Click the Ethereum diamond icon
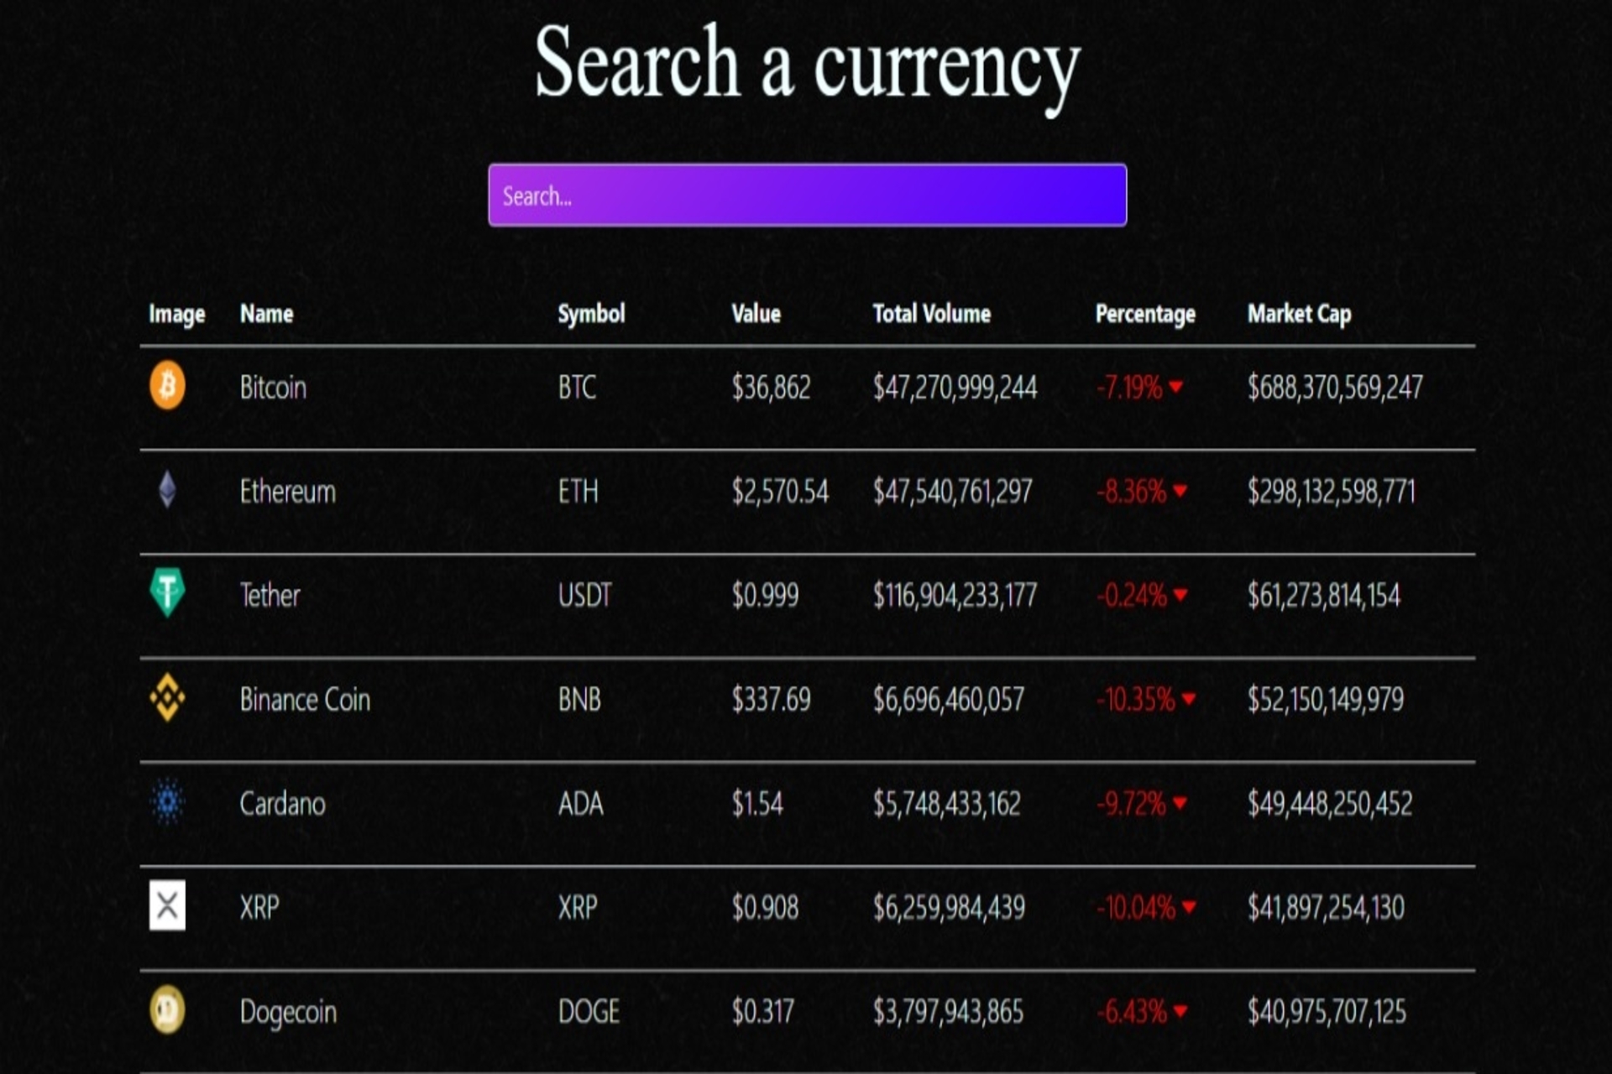The width and height of the screenshot is (1612, 1074). 167,489
